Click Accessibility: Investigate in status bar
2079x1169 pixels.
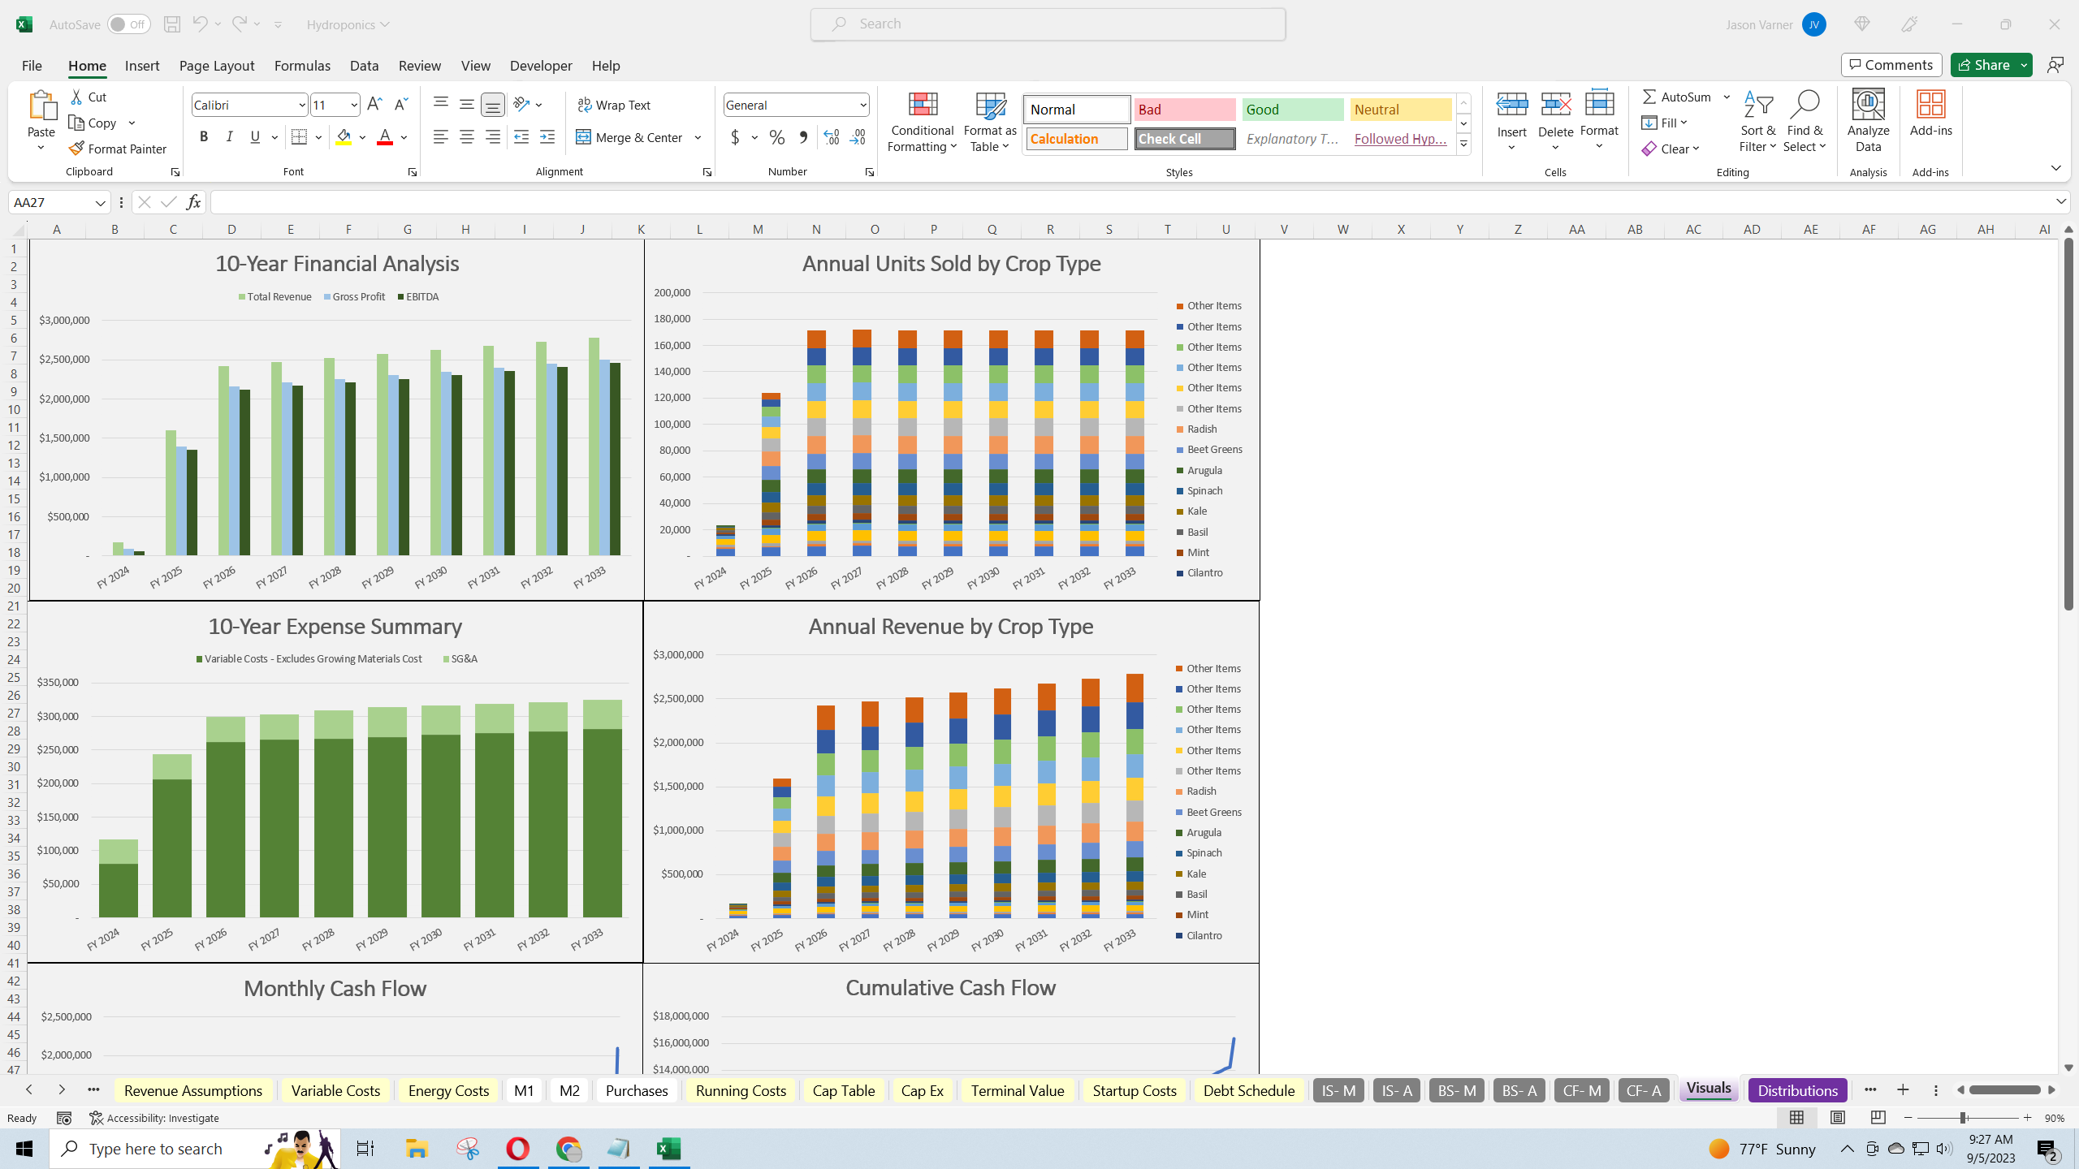(x=154, y=1118)
